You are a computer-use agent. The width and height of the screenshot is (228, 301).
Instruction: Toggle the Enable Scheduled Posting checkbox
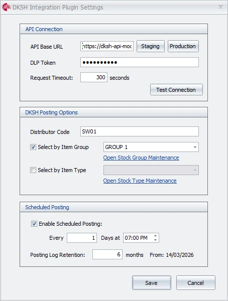pyautogui.click(x=34, y=224)
